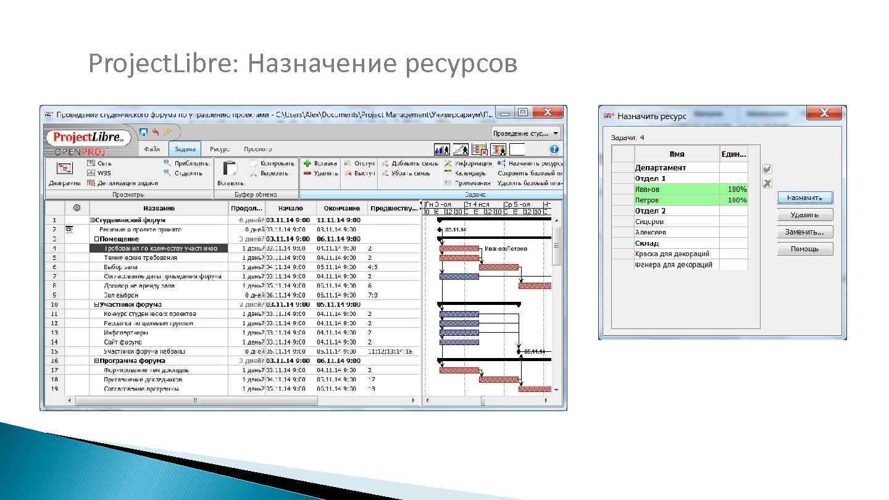889x500 pixels.
Task: Click the Отдалить zoom out tool
Action: (183, 173)
